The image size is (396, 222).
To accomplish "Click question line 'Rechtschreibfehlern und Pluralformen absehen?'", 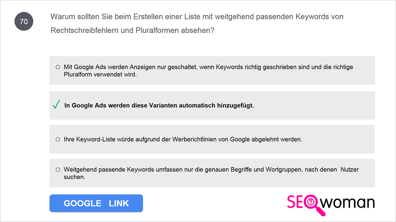I will click(x=133, y=30).
